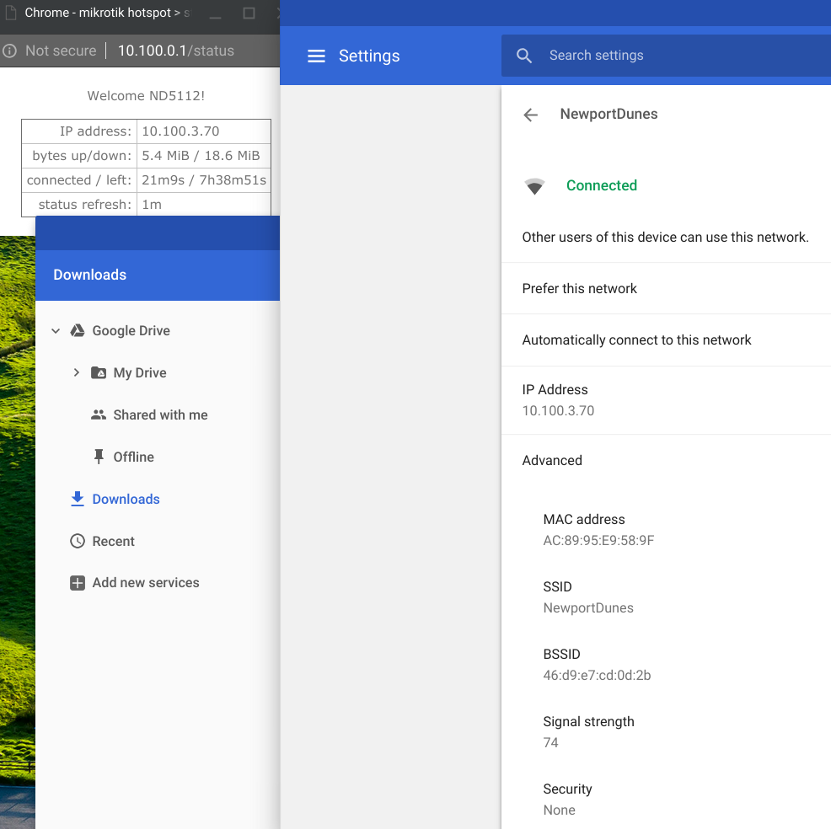Click the IP Address value 10.100.3.70 in Settings
This screenshot has height=829, width=831.
click(x=558, y=410)
